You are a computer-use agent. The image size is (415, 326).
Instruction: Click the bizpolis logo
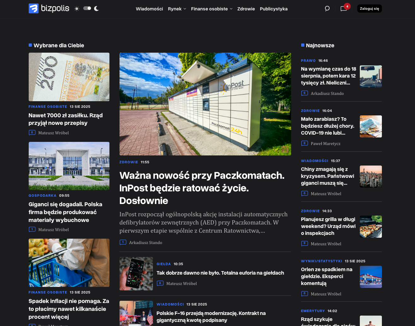pos(49,9)
